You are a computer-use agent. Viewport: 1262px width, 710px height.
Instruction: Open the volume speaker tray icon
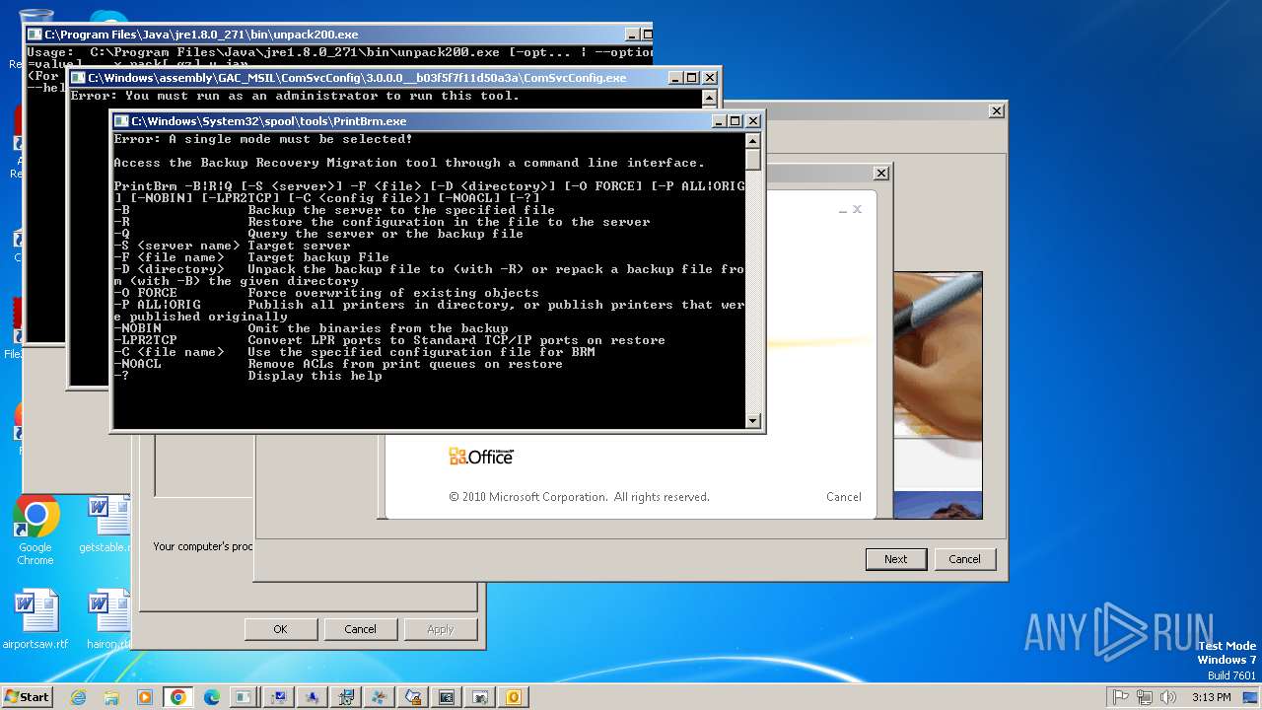(x=1168, y=697)
